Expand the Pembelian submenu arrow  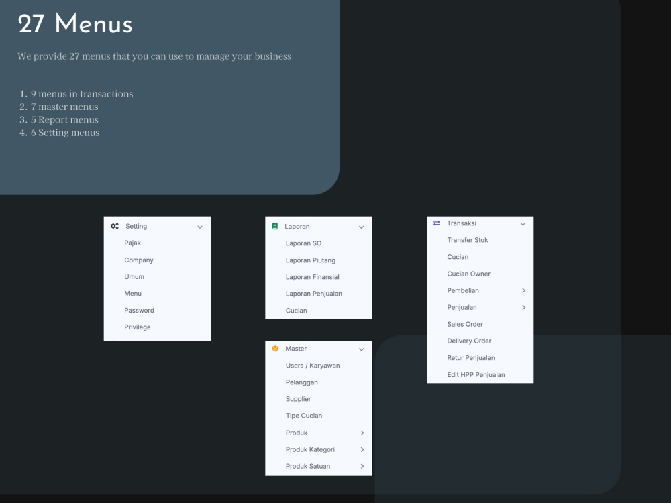point(523,290)
